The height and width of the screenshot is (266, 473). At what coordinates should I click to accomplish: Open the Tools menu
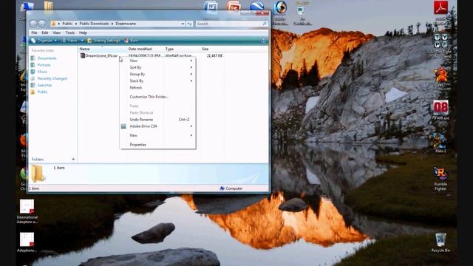point(70,33)
